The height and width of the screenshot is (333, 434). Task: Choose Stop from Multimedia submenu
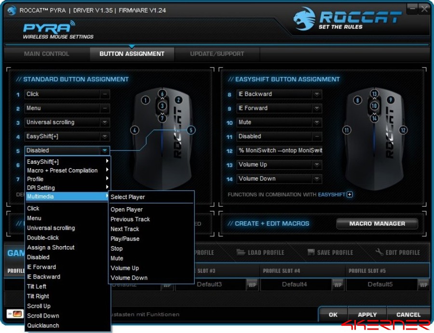point(151,248)
